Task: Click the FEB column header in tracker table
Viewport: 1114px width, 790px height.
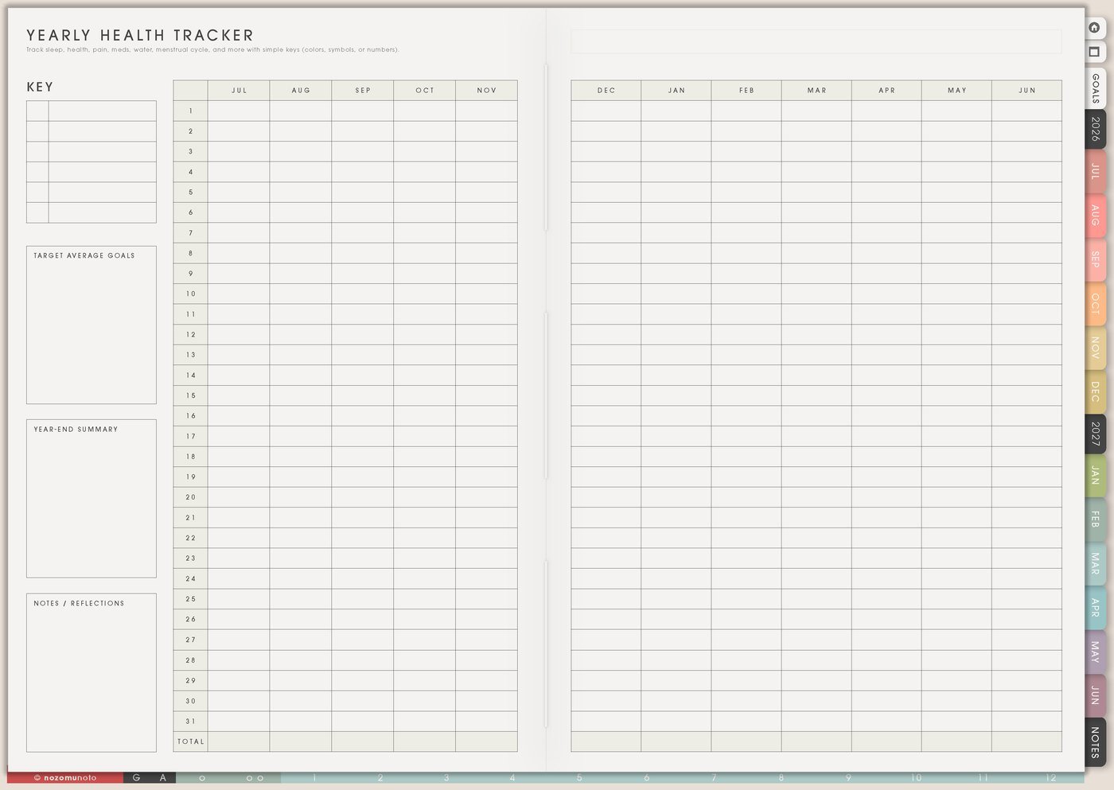Action: pyautogui.click(x=746, y=90)
